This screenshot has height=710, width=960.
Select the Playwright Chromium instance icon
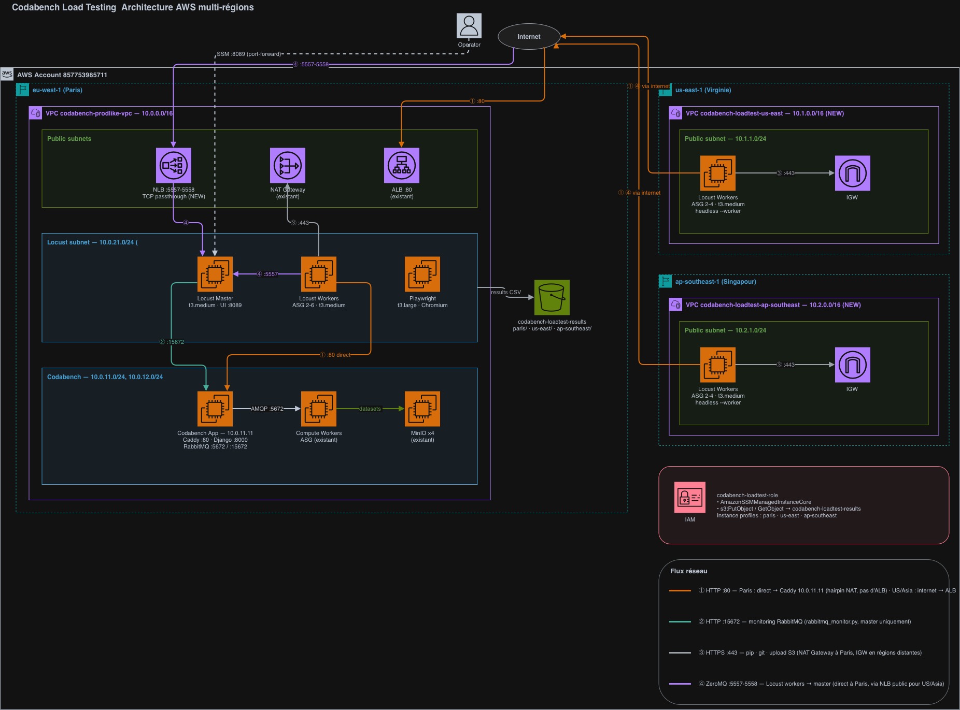(422, 274)
